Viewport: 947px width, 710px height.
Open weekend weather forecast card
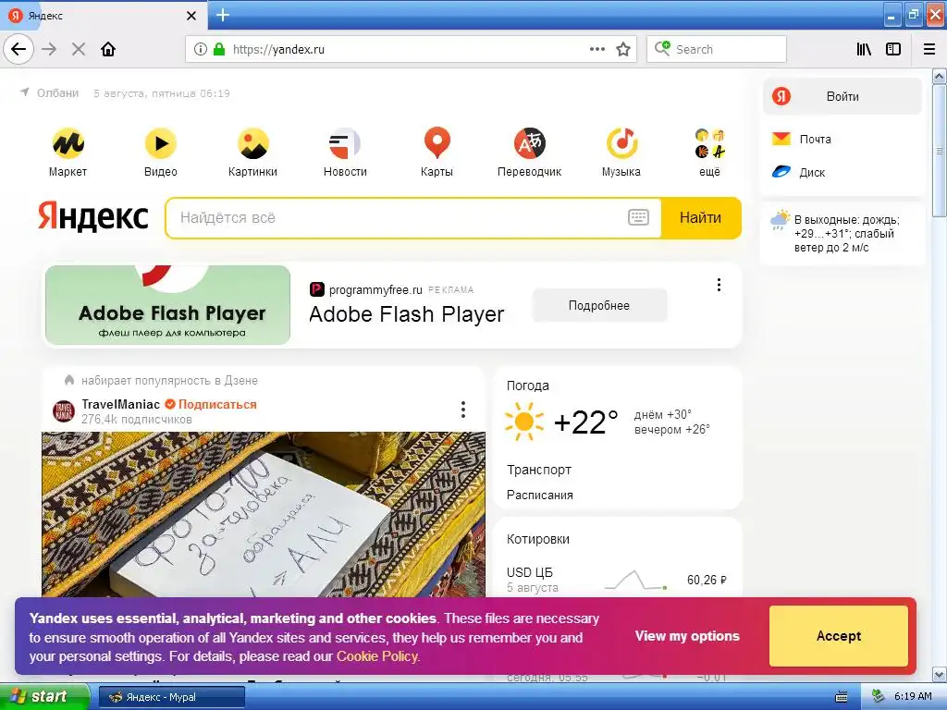click(842, 234)
